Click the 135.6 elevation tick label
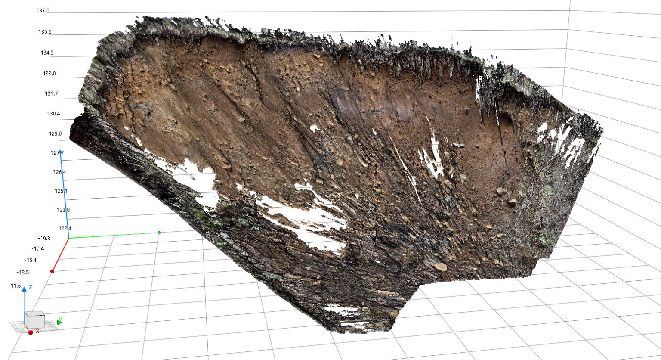The width and height of the screenshot is (661, 360). click(45, 32)
